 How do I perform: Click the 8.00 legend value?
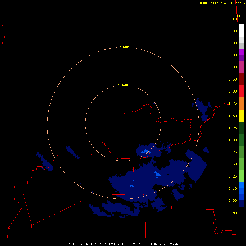click(233, 31)
